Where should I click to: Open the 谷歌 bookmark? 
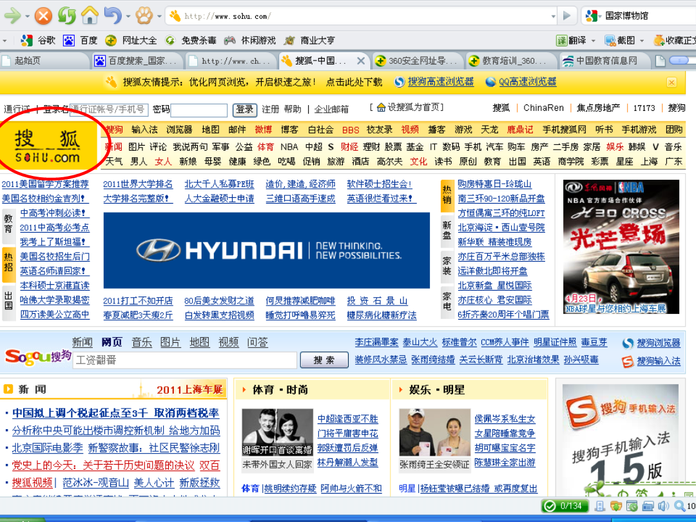point(38,41)
